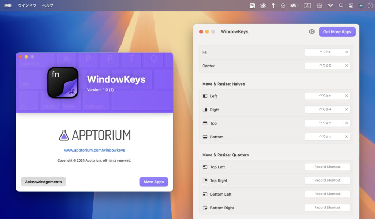Click the Wi-Fi status icon
This screenshot has height=219, width=375.
point(331,5)
